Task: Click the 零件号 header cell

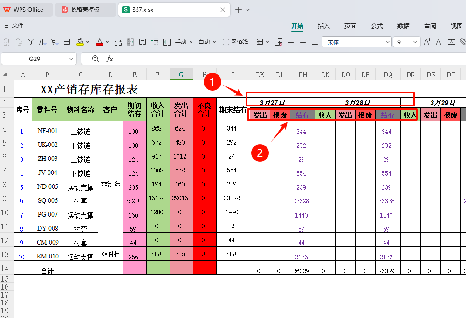Action: point(47,109)
